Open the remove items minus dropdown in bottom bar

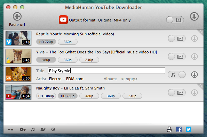point(10,130)
